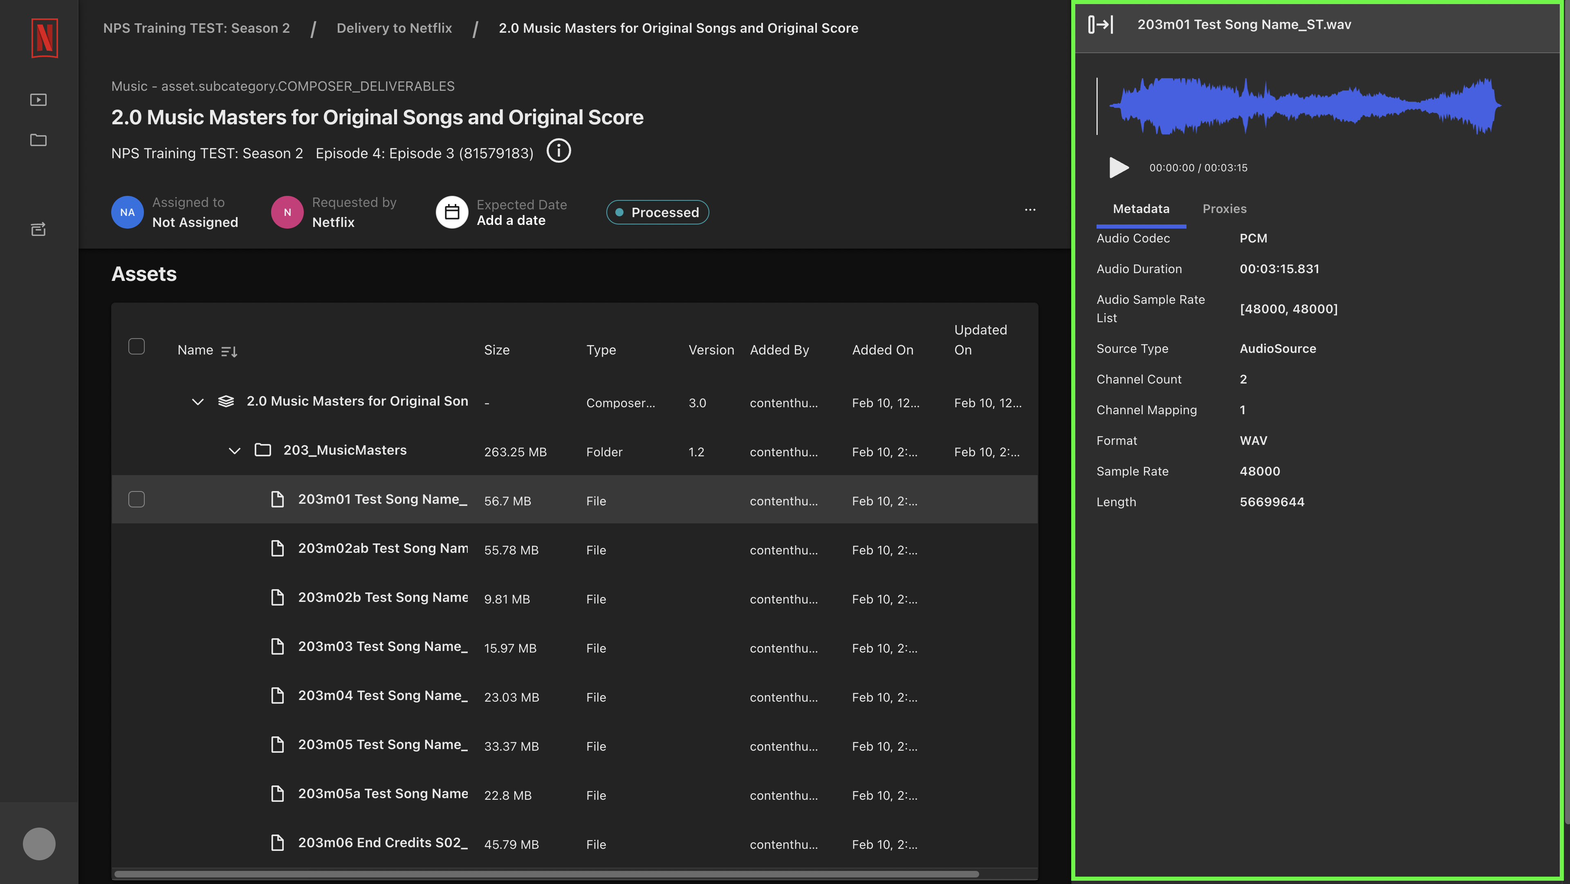This screenshot has width=1570, height=884.
Task: Select 203m06 End Credits S02_ file name
Action: [383, 843]
